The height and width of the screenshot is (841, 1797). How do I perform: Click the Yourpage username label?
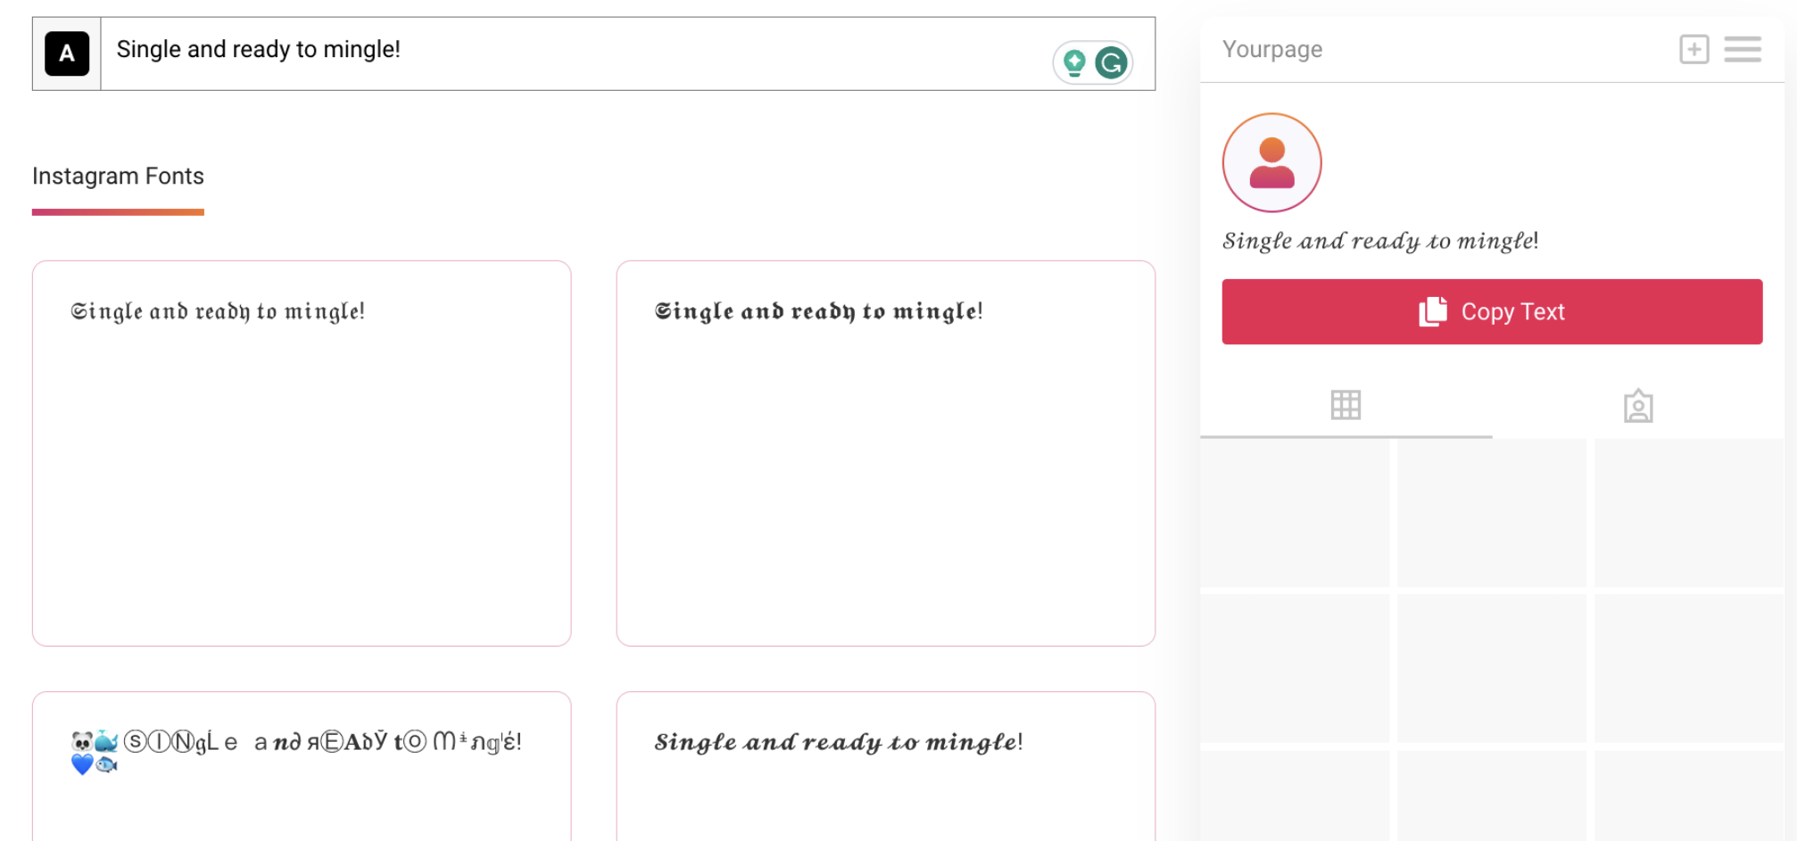1272,49
